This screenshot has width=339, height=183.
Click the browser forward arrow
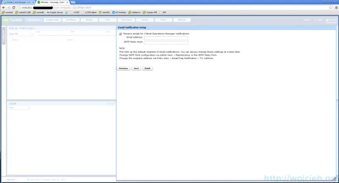click(x=8, y=8)
